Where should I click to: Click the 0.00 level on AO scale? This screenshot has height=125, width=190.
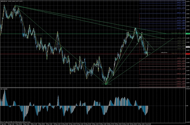click(x=187, y=106)
